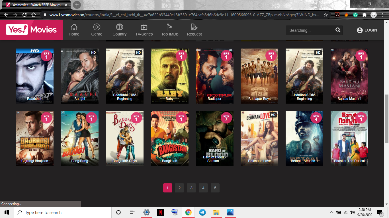Image resolution: width=389 pixels, height=218 pixels.
Task: Select current page 1 button
Action: pos(167,188)
